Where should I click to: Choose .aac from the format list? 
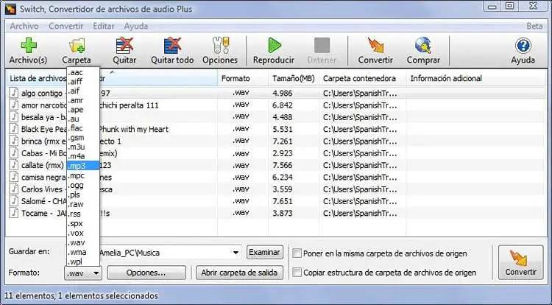[83, 72]
